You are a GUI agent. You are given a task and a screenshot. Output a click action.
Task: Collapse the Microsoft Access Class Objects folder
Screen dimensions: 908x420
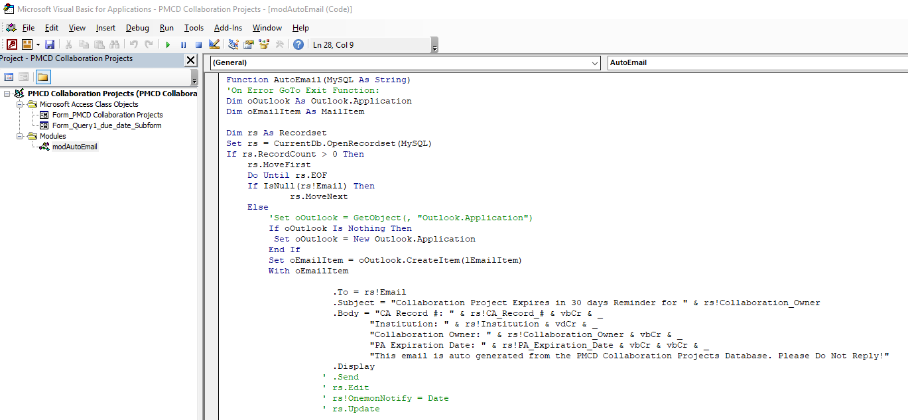(20, 104)
